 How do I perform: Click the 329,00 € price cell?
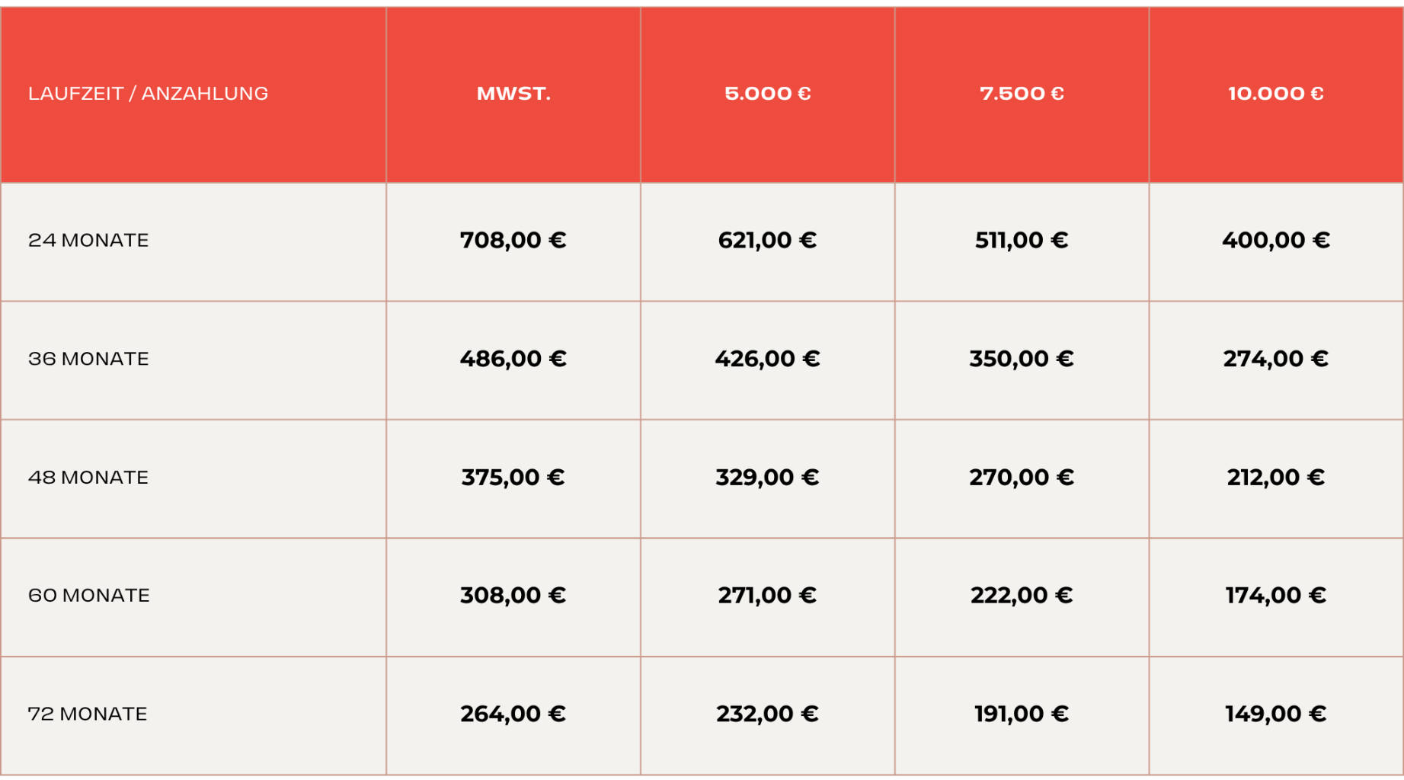click(x=767, y=478)
